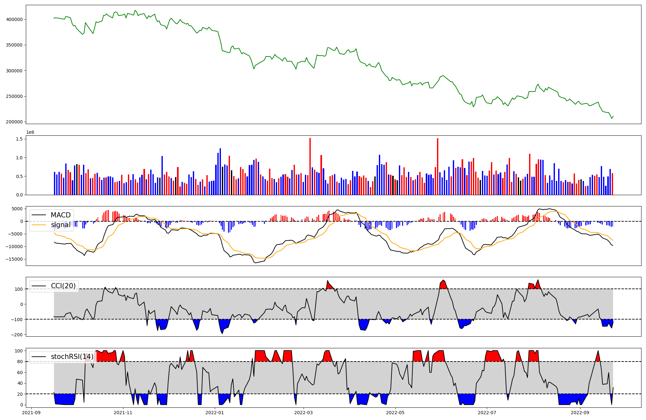
Task: Click the 20 tick on stochRSI axis
Action: [x=20, y=394]
